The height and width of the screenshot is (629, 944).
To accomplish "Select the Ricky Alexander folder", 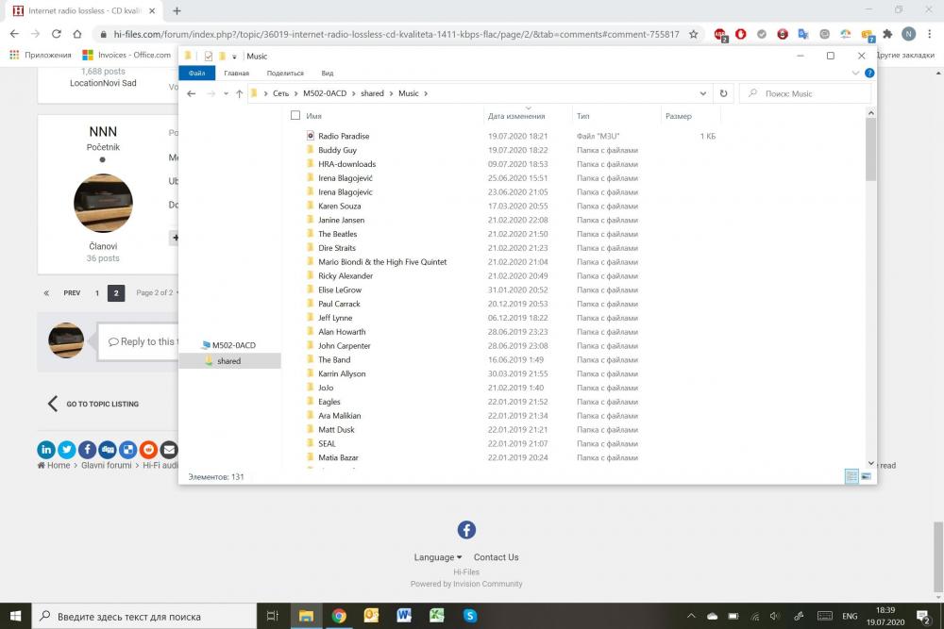I will tap(346, 275).
